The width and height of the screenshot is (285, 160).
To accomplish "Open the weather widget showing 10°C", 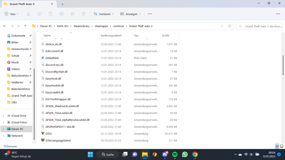I will (17, 154).
